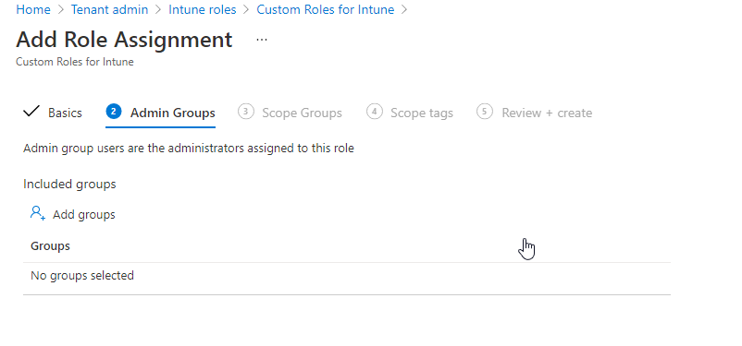742x346 pixels.
Task: Select the step 4 circle icon
Action: (x=375, y=112)
